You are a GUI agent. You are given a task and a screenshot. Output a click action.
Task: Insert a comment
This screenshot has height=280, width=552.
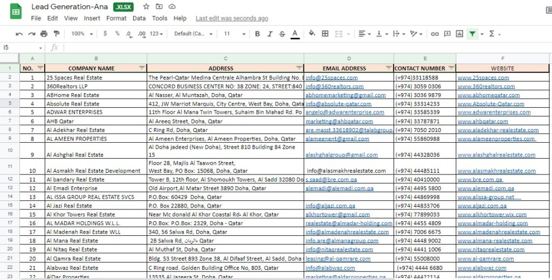447,34
